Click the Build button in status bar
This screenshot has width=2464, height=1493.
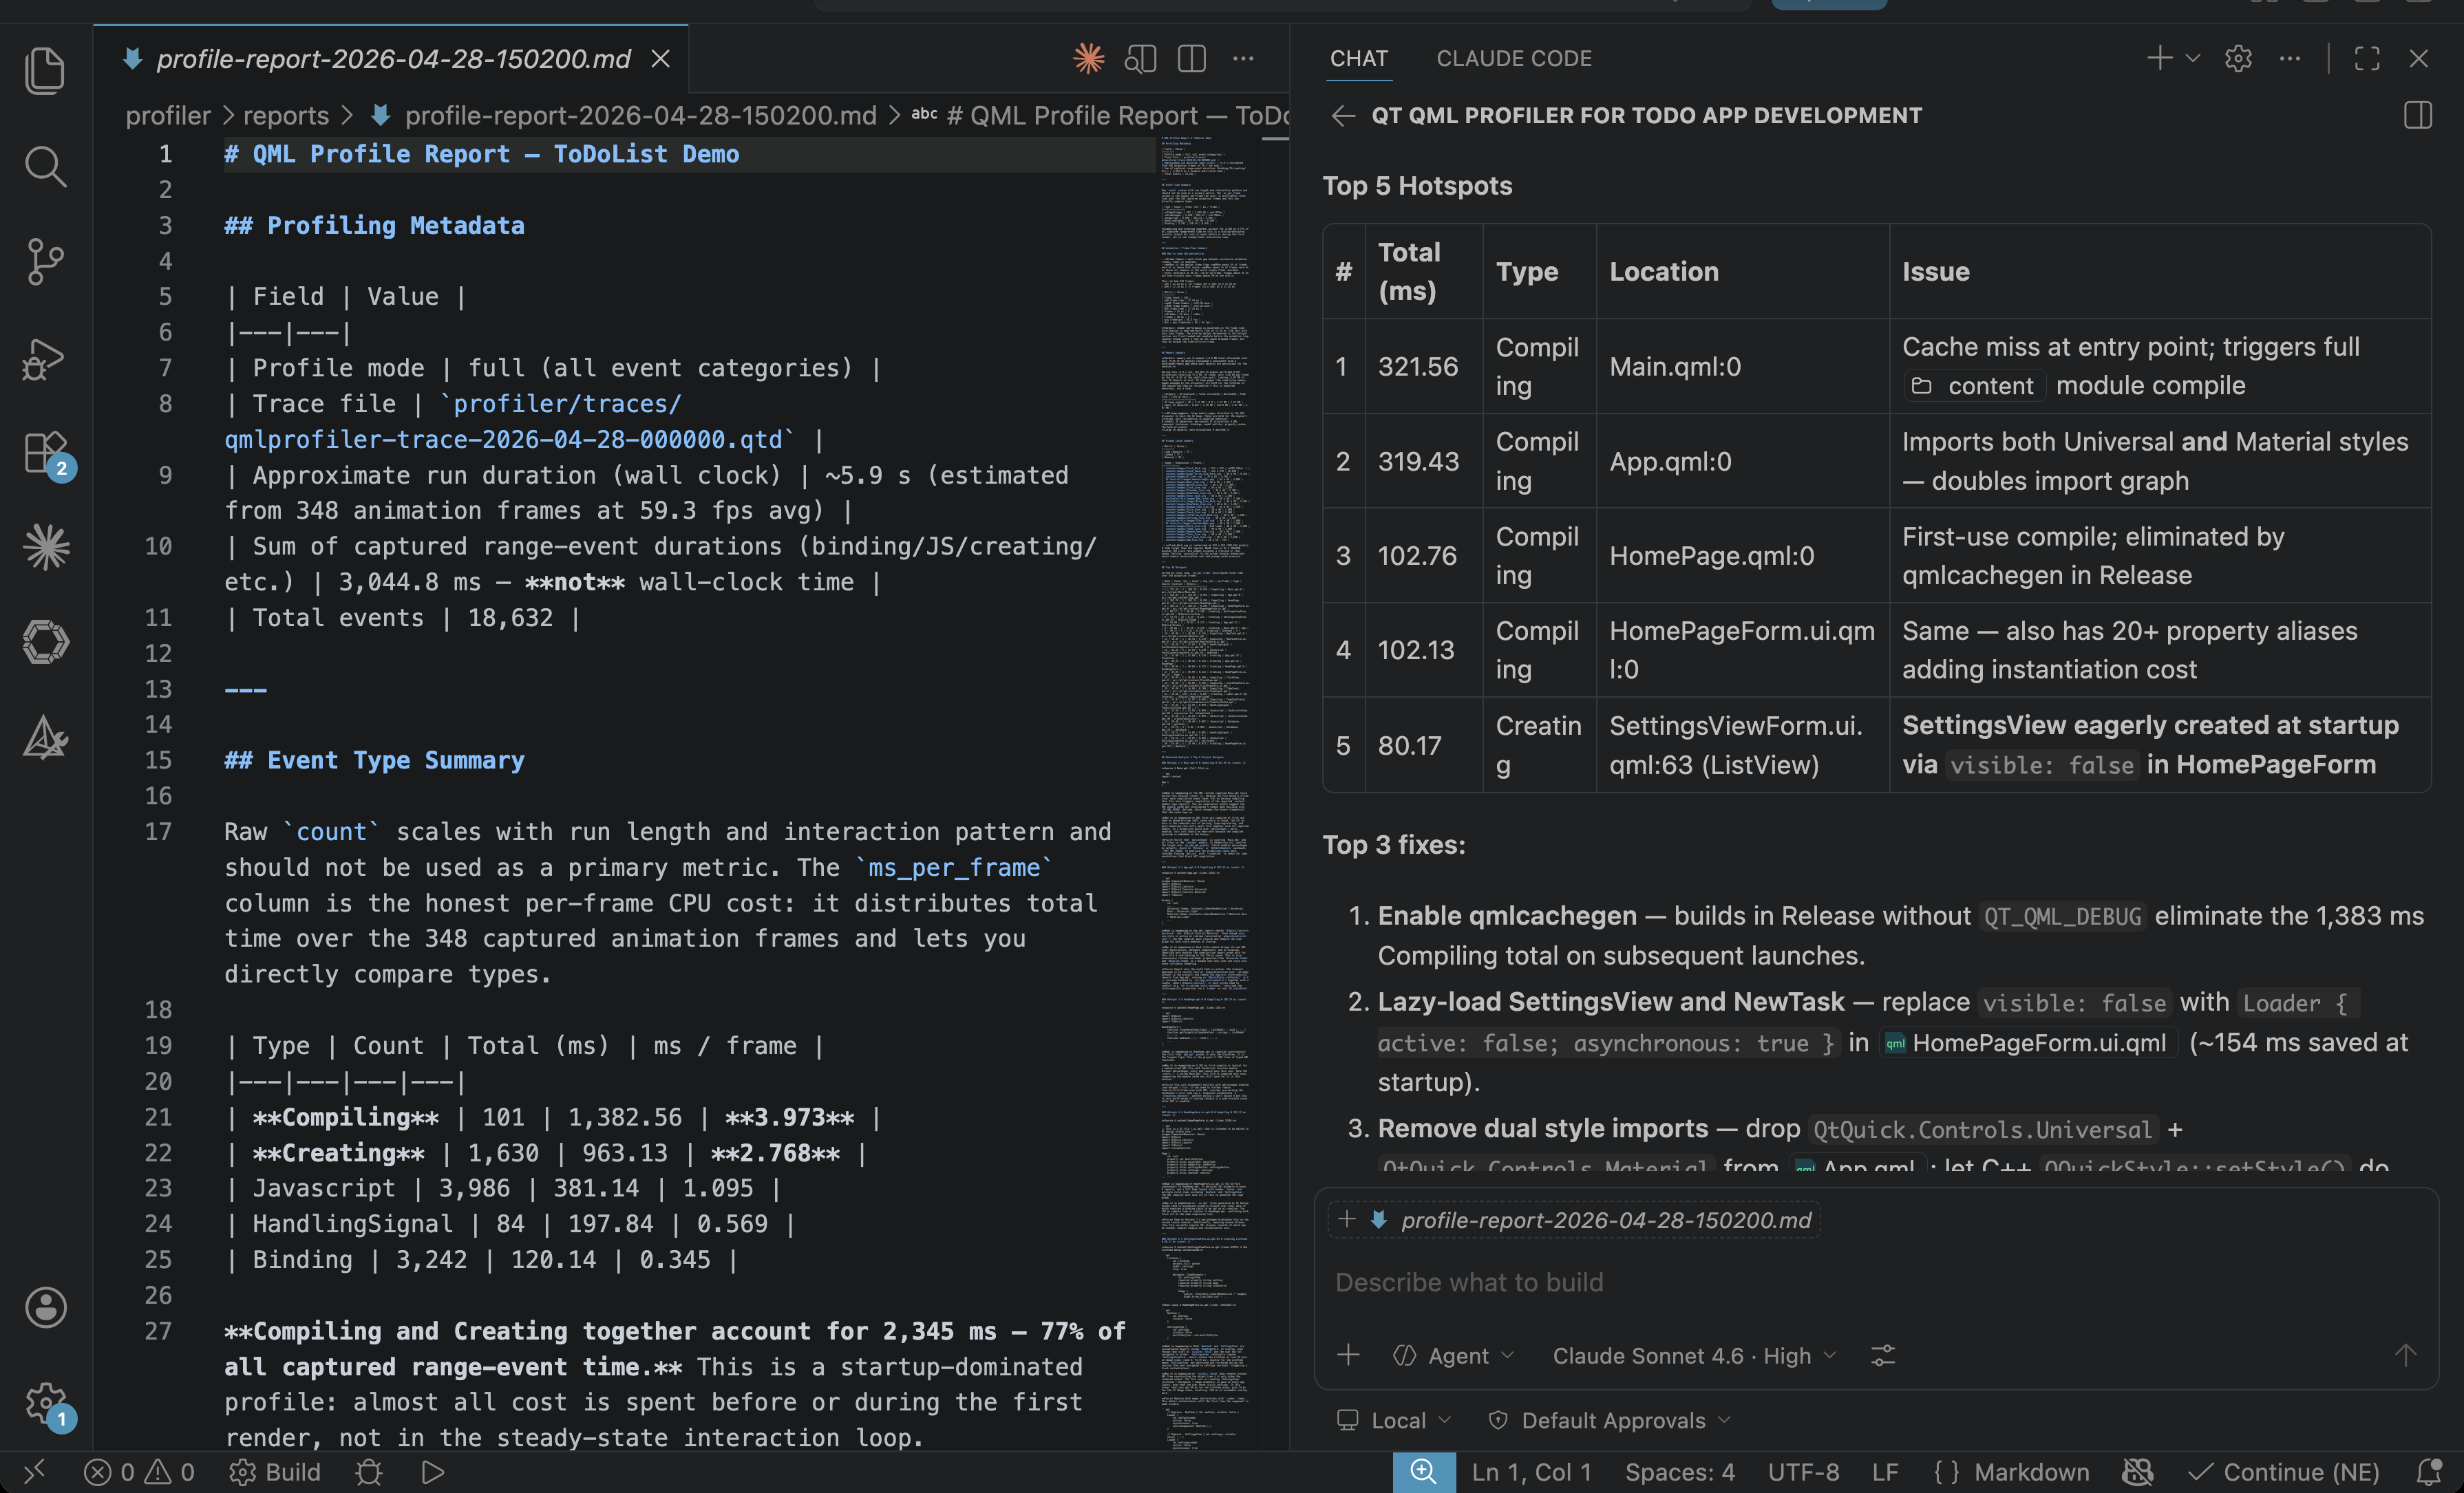(x=275, y=1472)
